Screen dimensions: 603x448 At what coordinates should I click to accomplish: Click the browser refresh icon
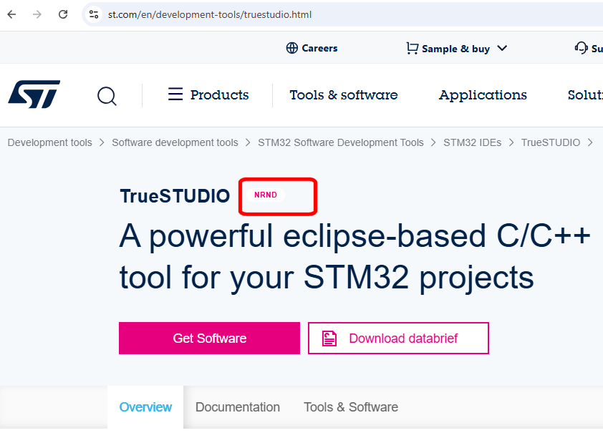pyautogui.click(x=62, y=14)
